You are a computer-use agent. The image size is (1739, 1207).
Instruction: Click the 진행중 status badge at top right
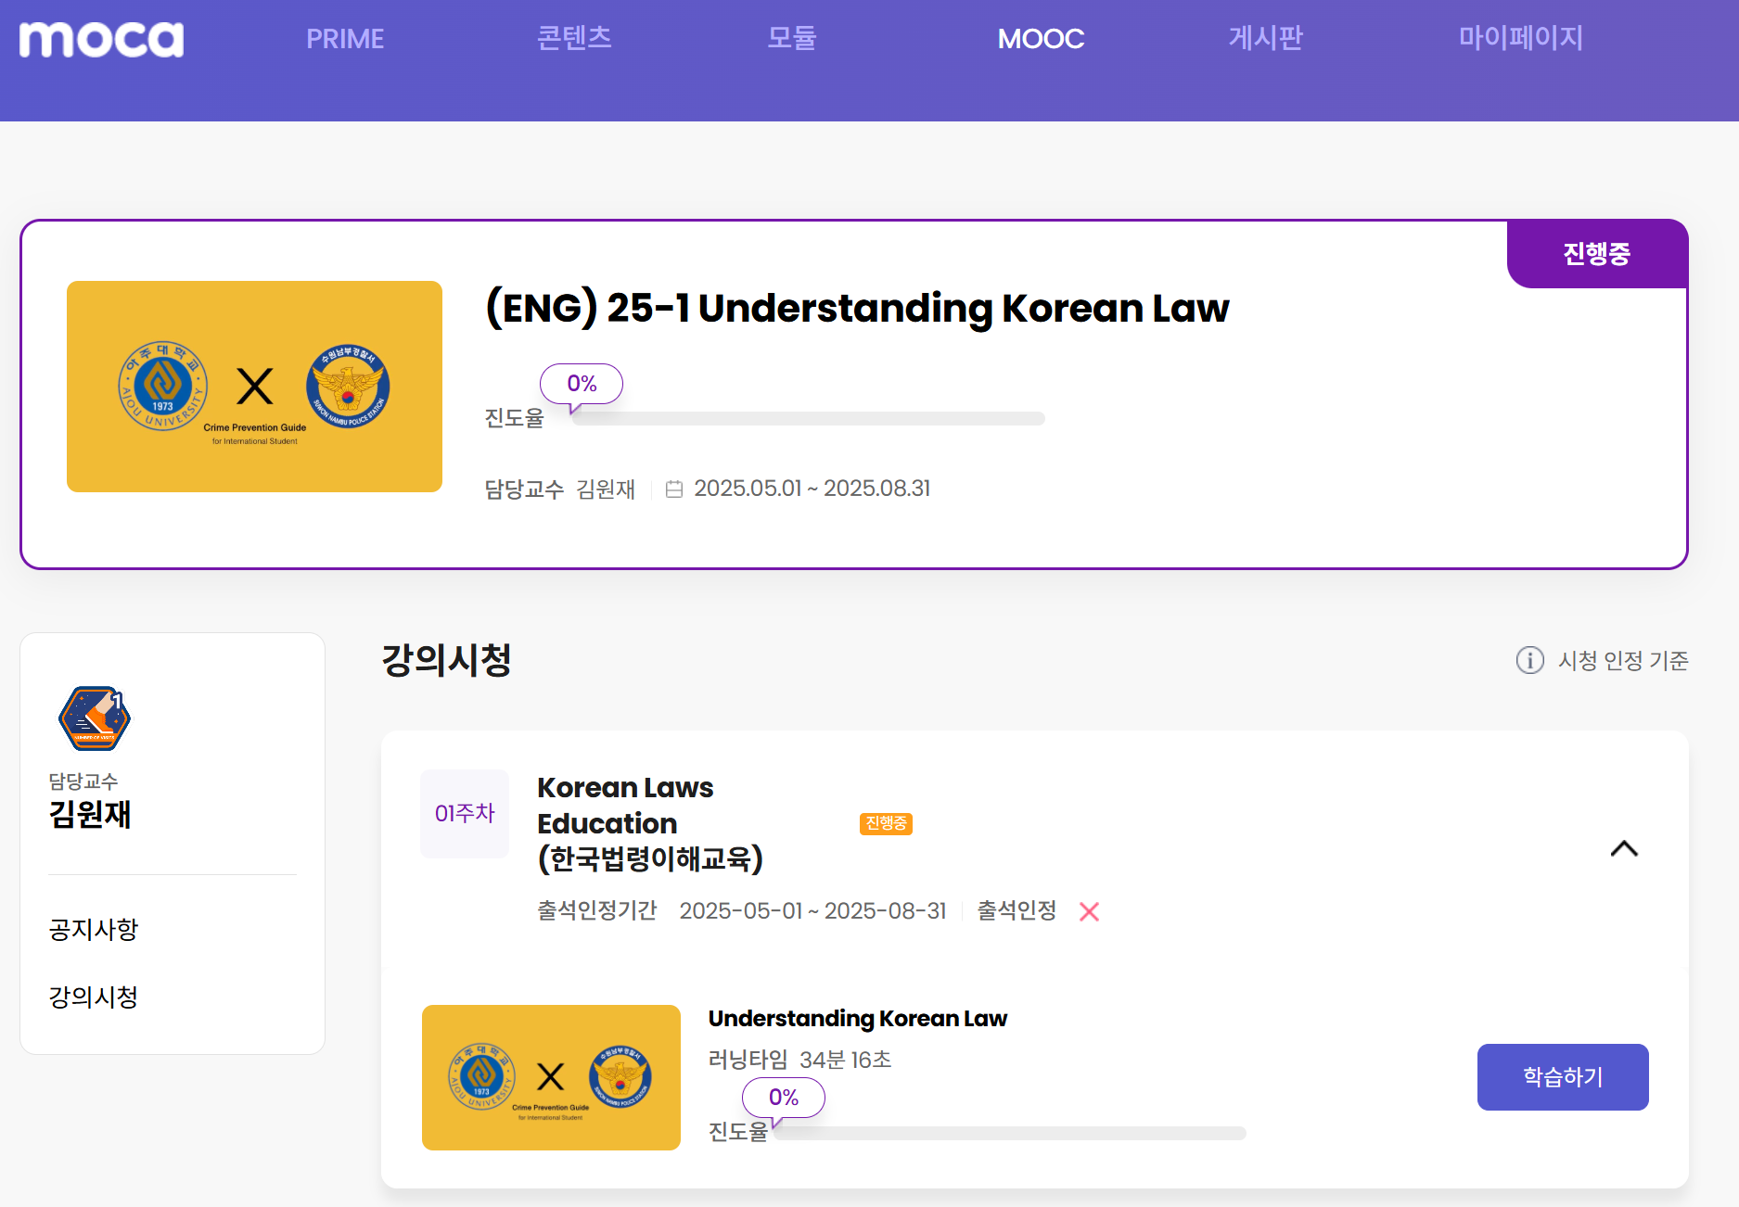[1596, 254]
